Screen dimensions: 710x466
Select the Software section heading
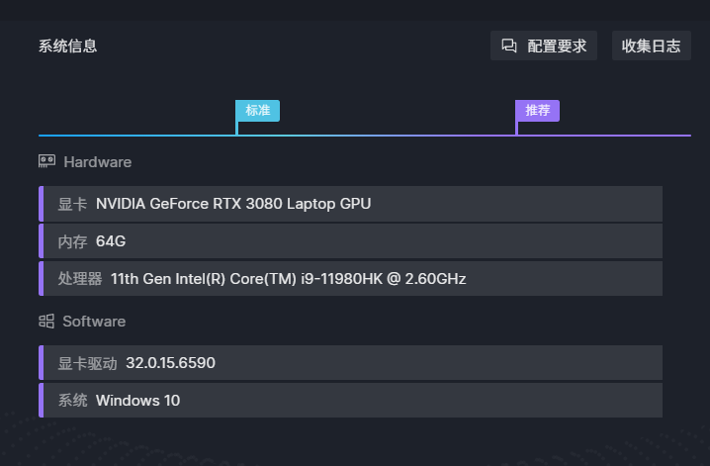[94, 322]
